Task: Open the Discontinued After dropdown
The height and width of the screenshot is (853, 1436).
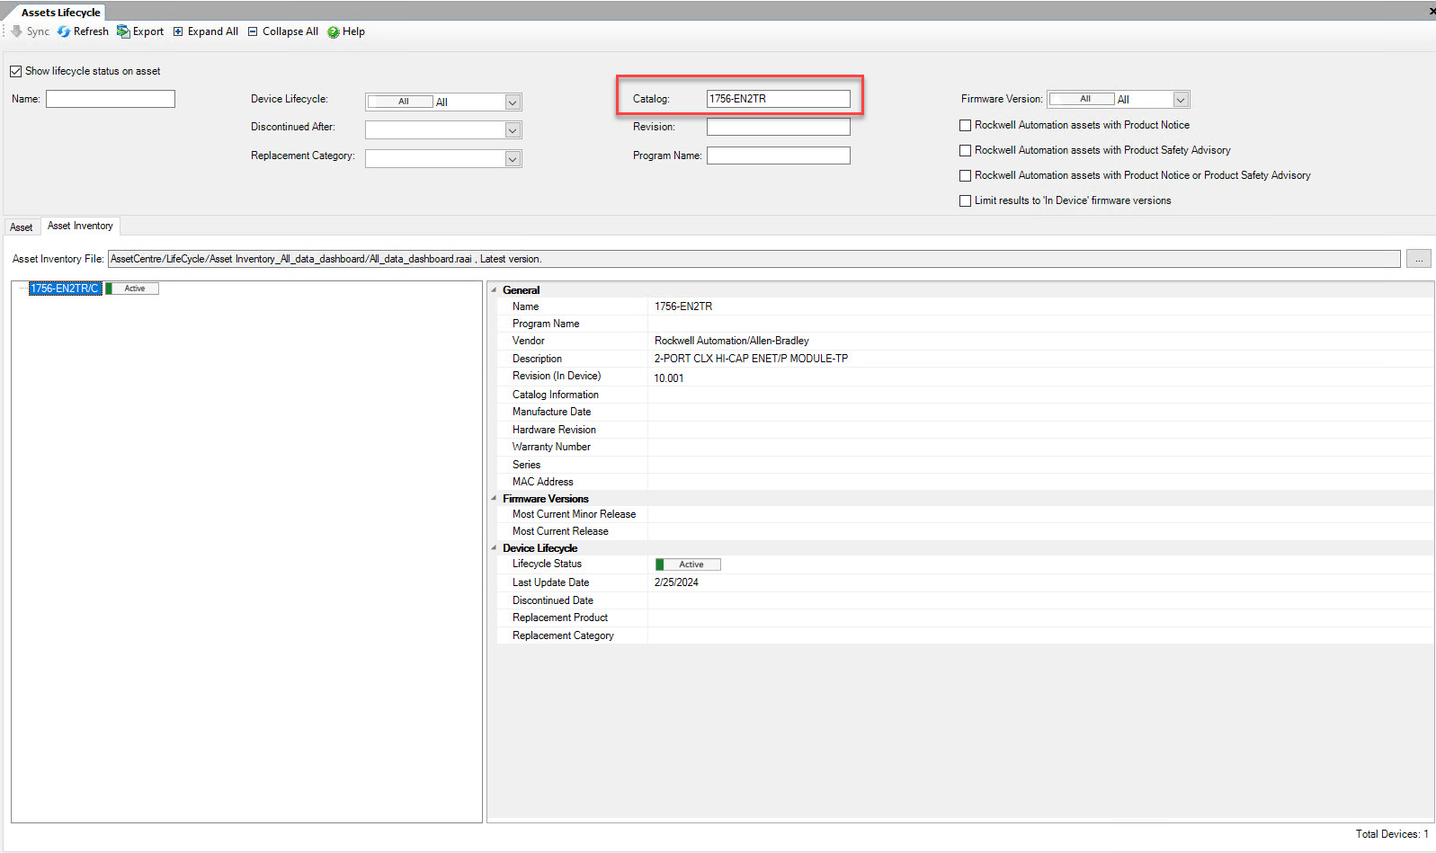Action: point(513,130)
